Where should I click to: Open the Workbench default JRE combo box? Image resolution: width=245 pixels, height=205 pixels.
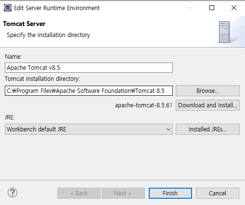pyautogui.click(x=89, y=129)
